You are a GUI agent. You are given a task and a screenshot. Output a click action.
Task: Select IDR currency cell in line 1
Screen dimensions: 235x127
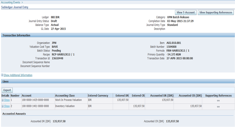pyautogui.click(x=90, y=100)
